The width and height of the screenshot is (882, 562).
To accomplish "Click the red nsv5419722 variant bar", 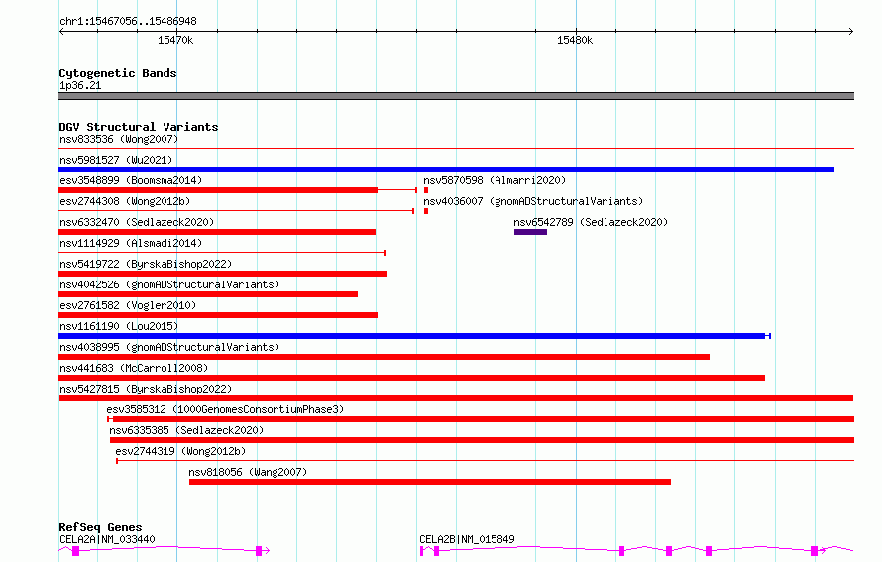I will point(223,274).
